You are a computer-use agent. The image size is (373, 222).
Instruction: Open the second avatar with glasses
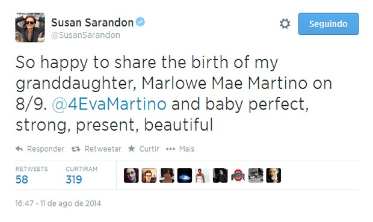click(x=149, y=175)
